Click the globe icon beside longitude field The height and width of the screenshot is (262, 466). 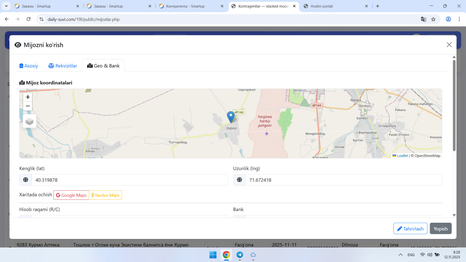click(x=240, y=180)
